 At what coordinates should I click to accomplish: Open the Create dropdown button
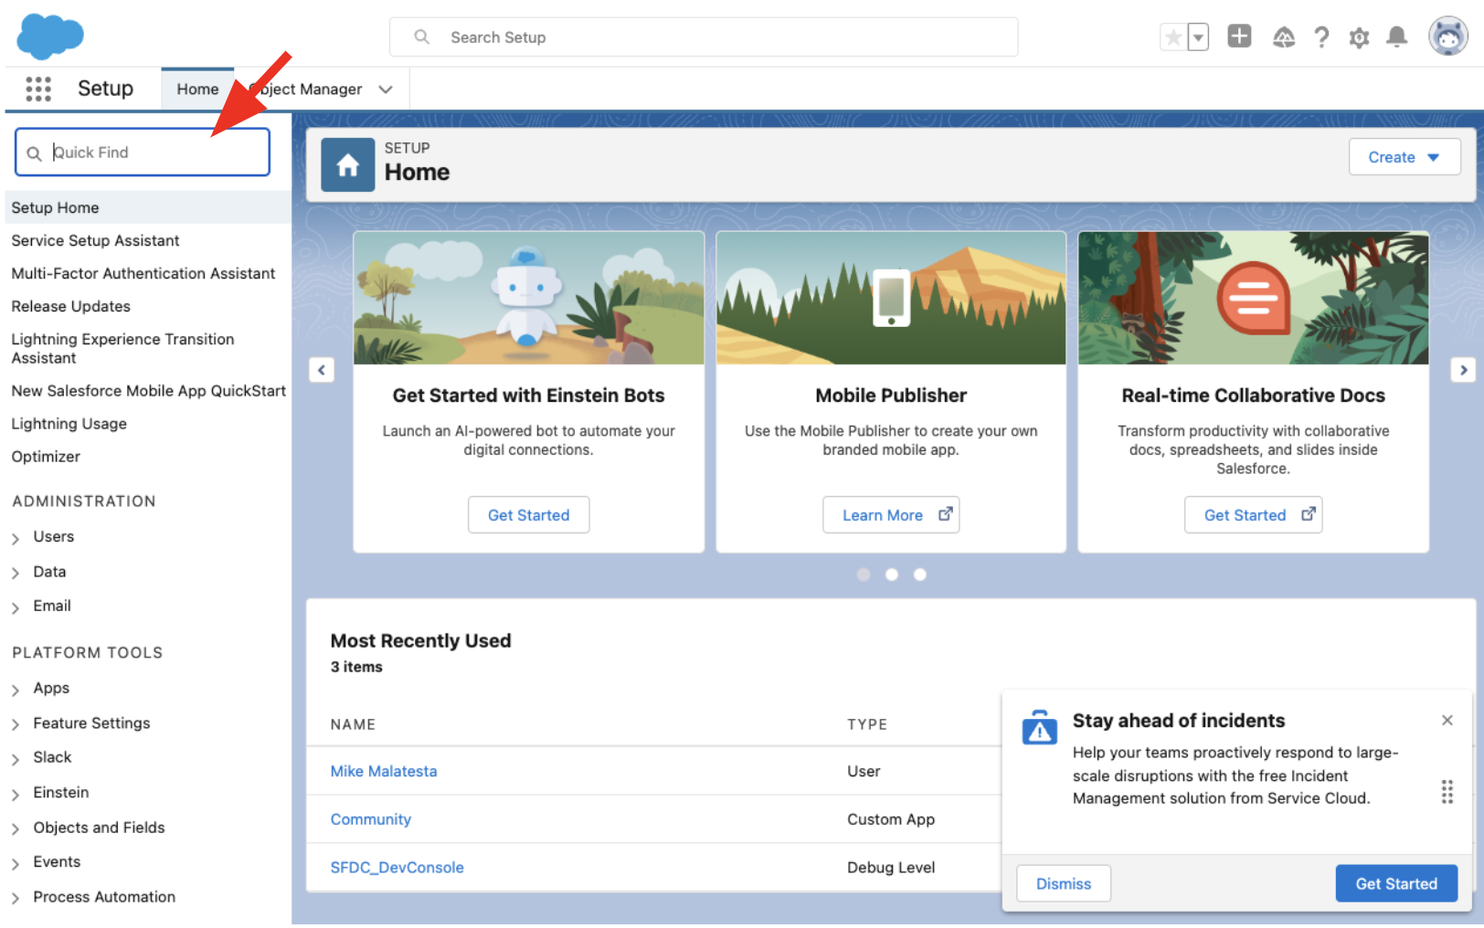(1404, 157)
